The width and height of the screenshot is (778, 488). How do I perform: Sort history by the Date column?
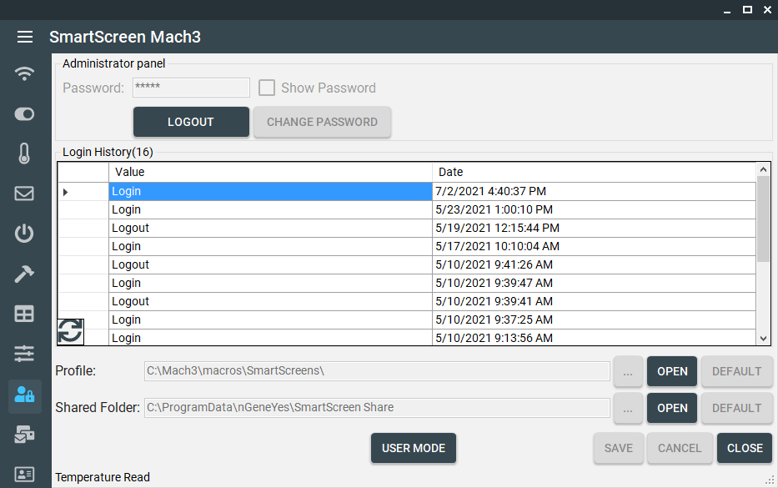(594, 172)
